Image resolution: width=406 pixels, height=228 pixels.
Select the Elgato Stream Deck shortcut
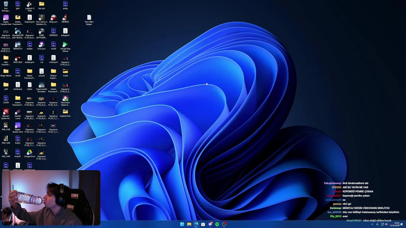click(x=18, y=128)
